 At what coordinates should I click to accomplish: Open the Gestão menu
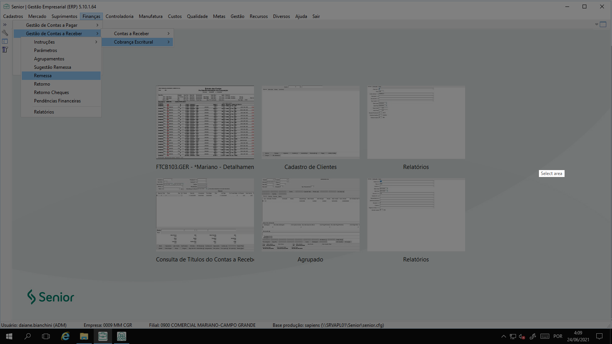[238, 16]
